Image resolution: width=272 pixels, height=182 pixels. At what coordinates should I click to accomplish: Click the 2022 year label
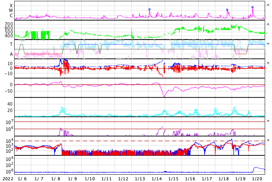pos(8,179)
